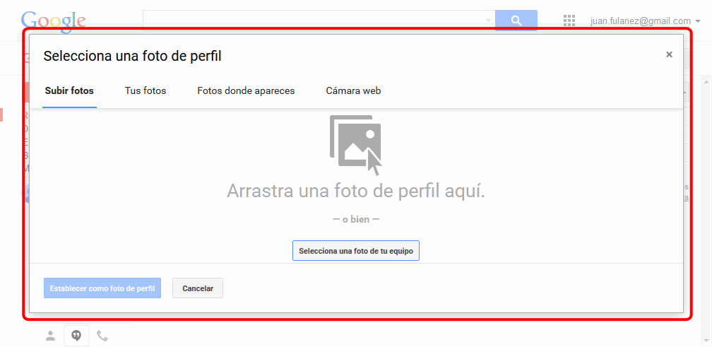Click the 'Arrastra una foto de perfil aquí' area

pos(356,191)
